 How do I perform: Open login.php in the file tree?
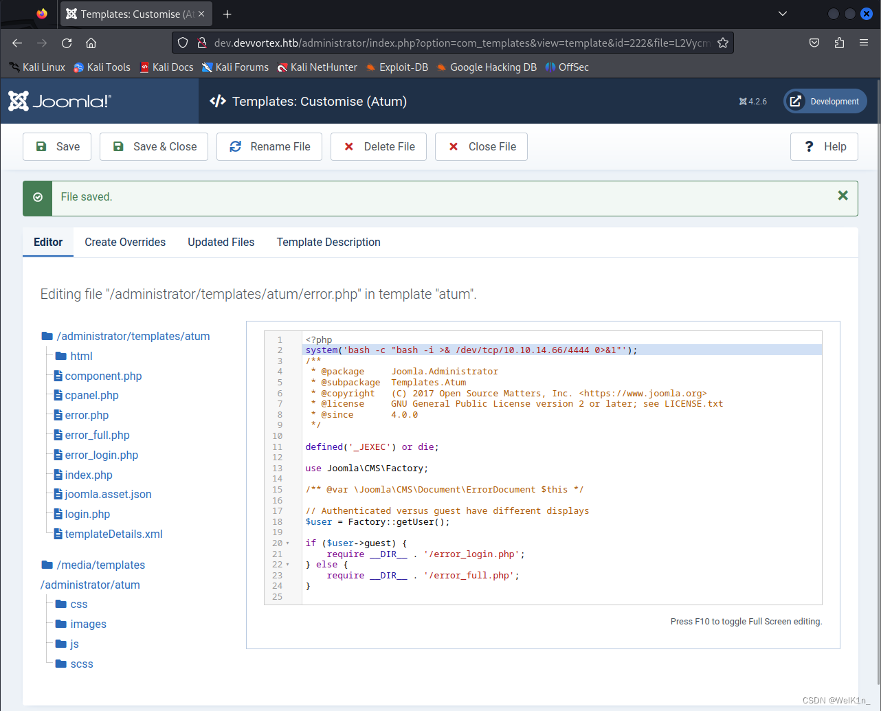(x=82, y=514)
